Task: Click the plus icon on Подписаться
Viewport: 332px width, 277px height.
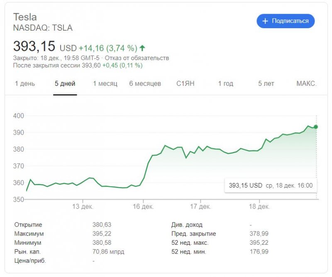Action: click(x=266, y=21)
